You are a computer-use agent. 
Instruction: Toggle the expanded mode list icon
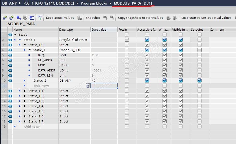[x=32, y=18]
